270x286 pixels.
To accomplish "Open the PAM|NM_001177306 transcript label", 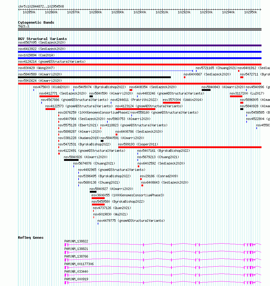I will (79, 264).
